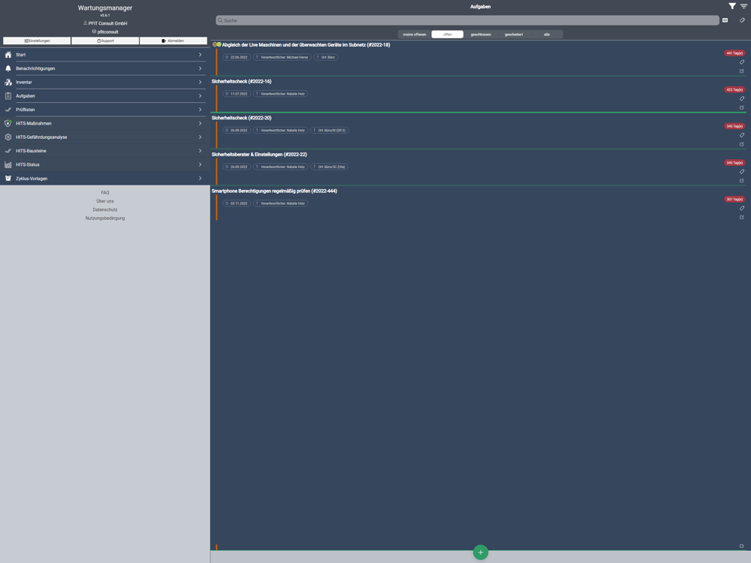751x563 pixels.
Task: Click the '441 Tag(e)' overdue badge
Action: pos(734,53)
